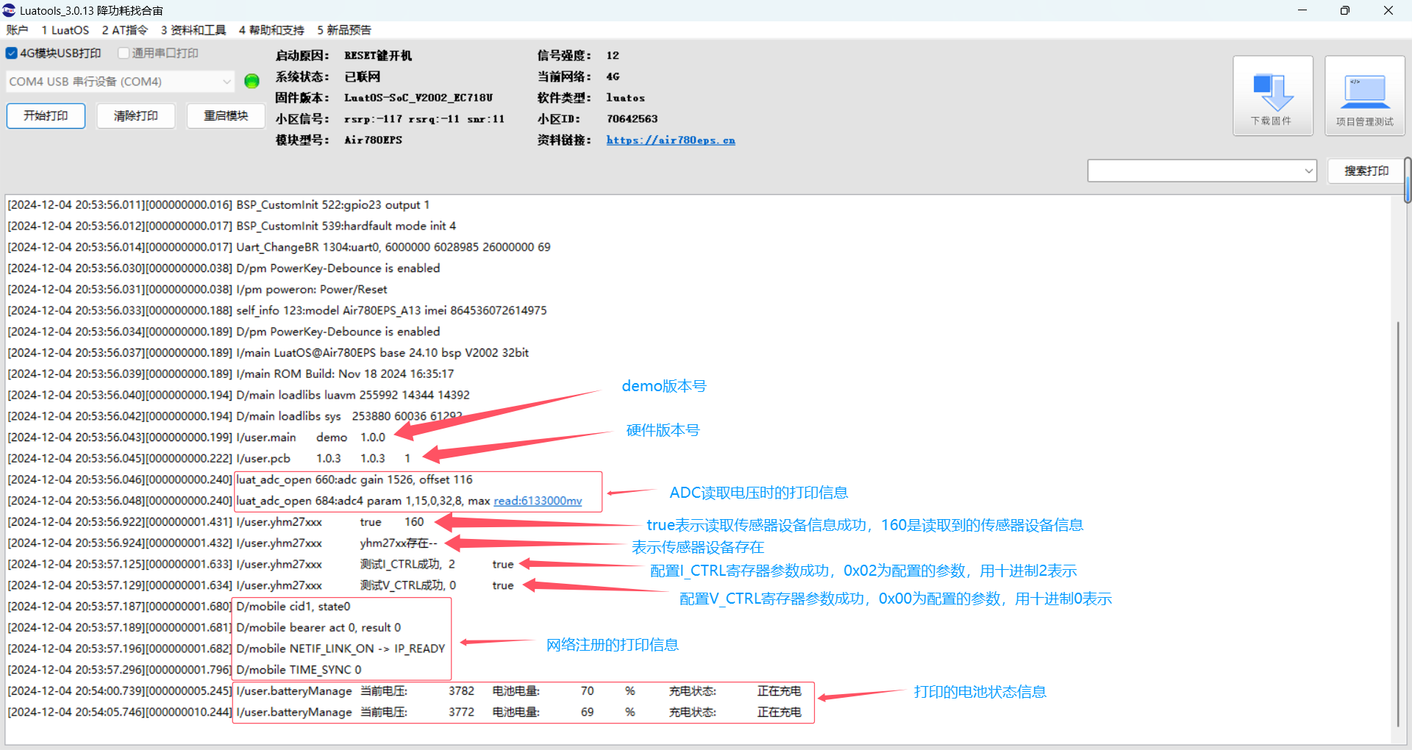Click the log line 'I/user.main demo 1.0.0'

click(x=196, y=438)
